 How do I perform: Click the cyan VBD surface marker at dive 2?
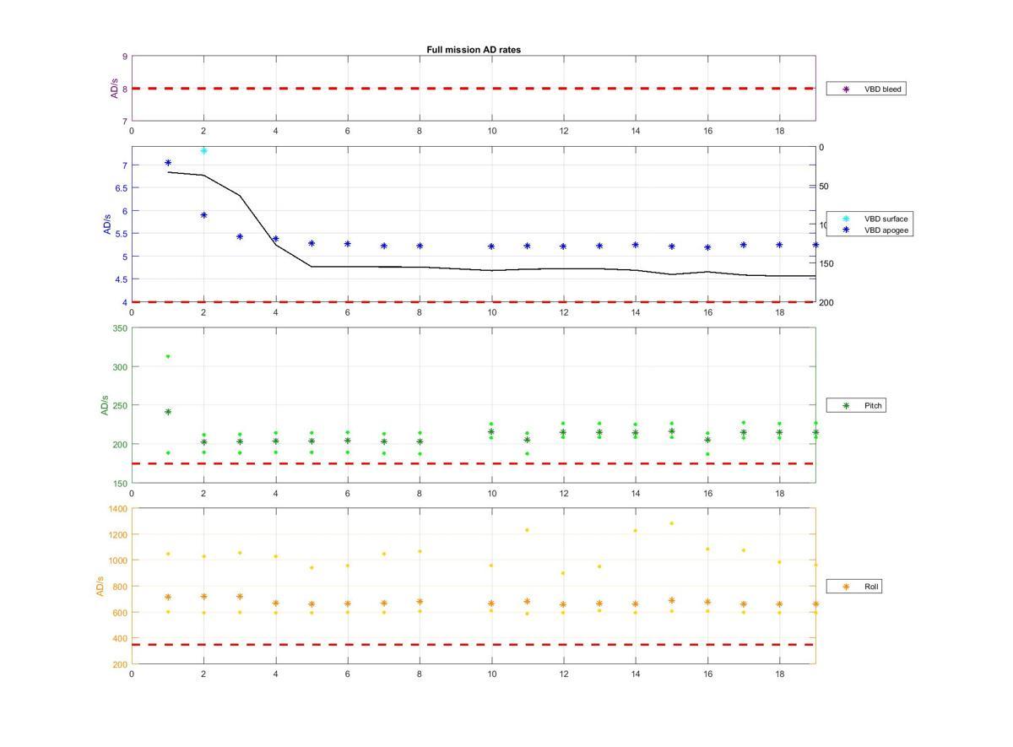point(203,150)
